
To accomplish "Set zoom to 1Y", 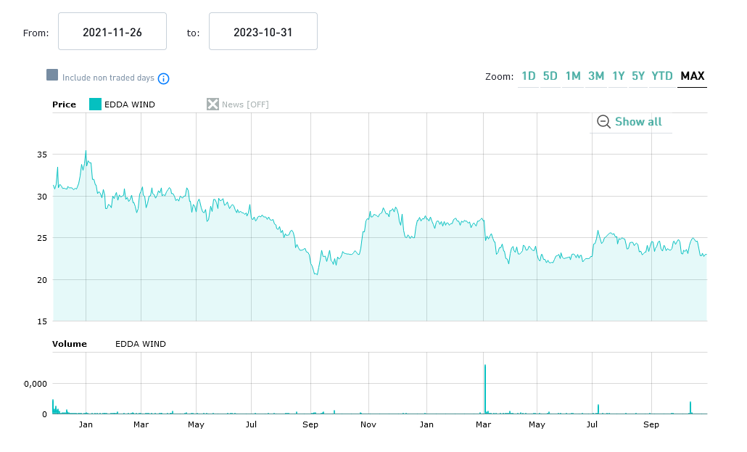I will coord(618,76).
